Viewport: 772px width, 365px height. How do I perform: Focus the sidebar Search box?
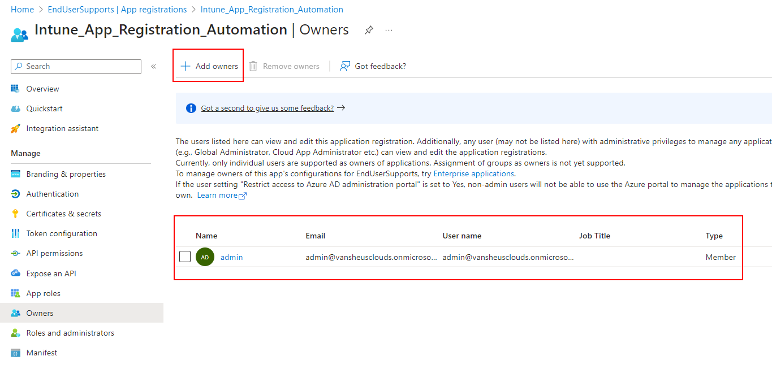(x=76, y=66)
